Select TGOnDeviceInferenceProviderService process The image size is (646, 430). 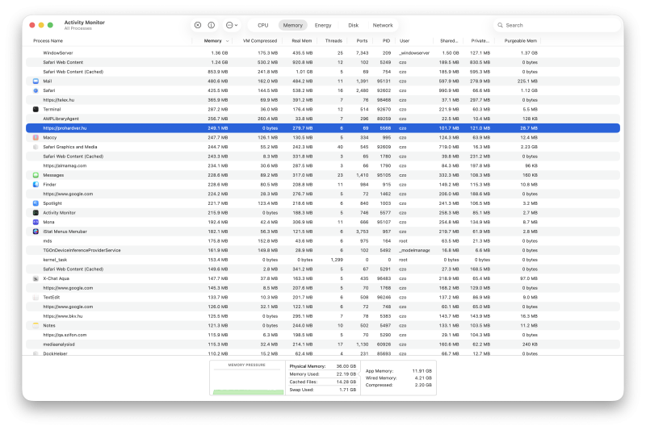[323, 250]
